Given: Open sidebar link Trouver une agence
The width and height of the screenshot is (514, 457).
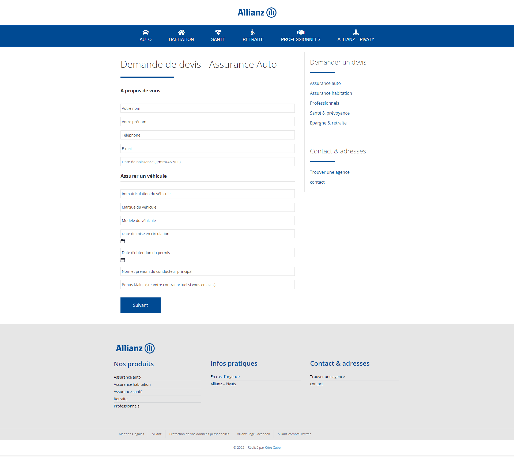Looking at the screenshot, I should pos(330,172).
